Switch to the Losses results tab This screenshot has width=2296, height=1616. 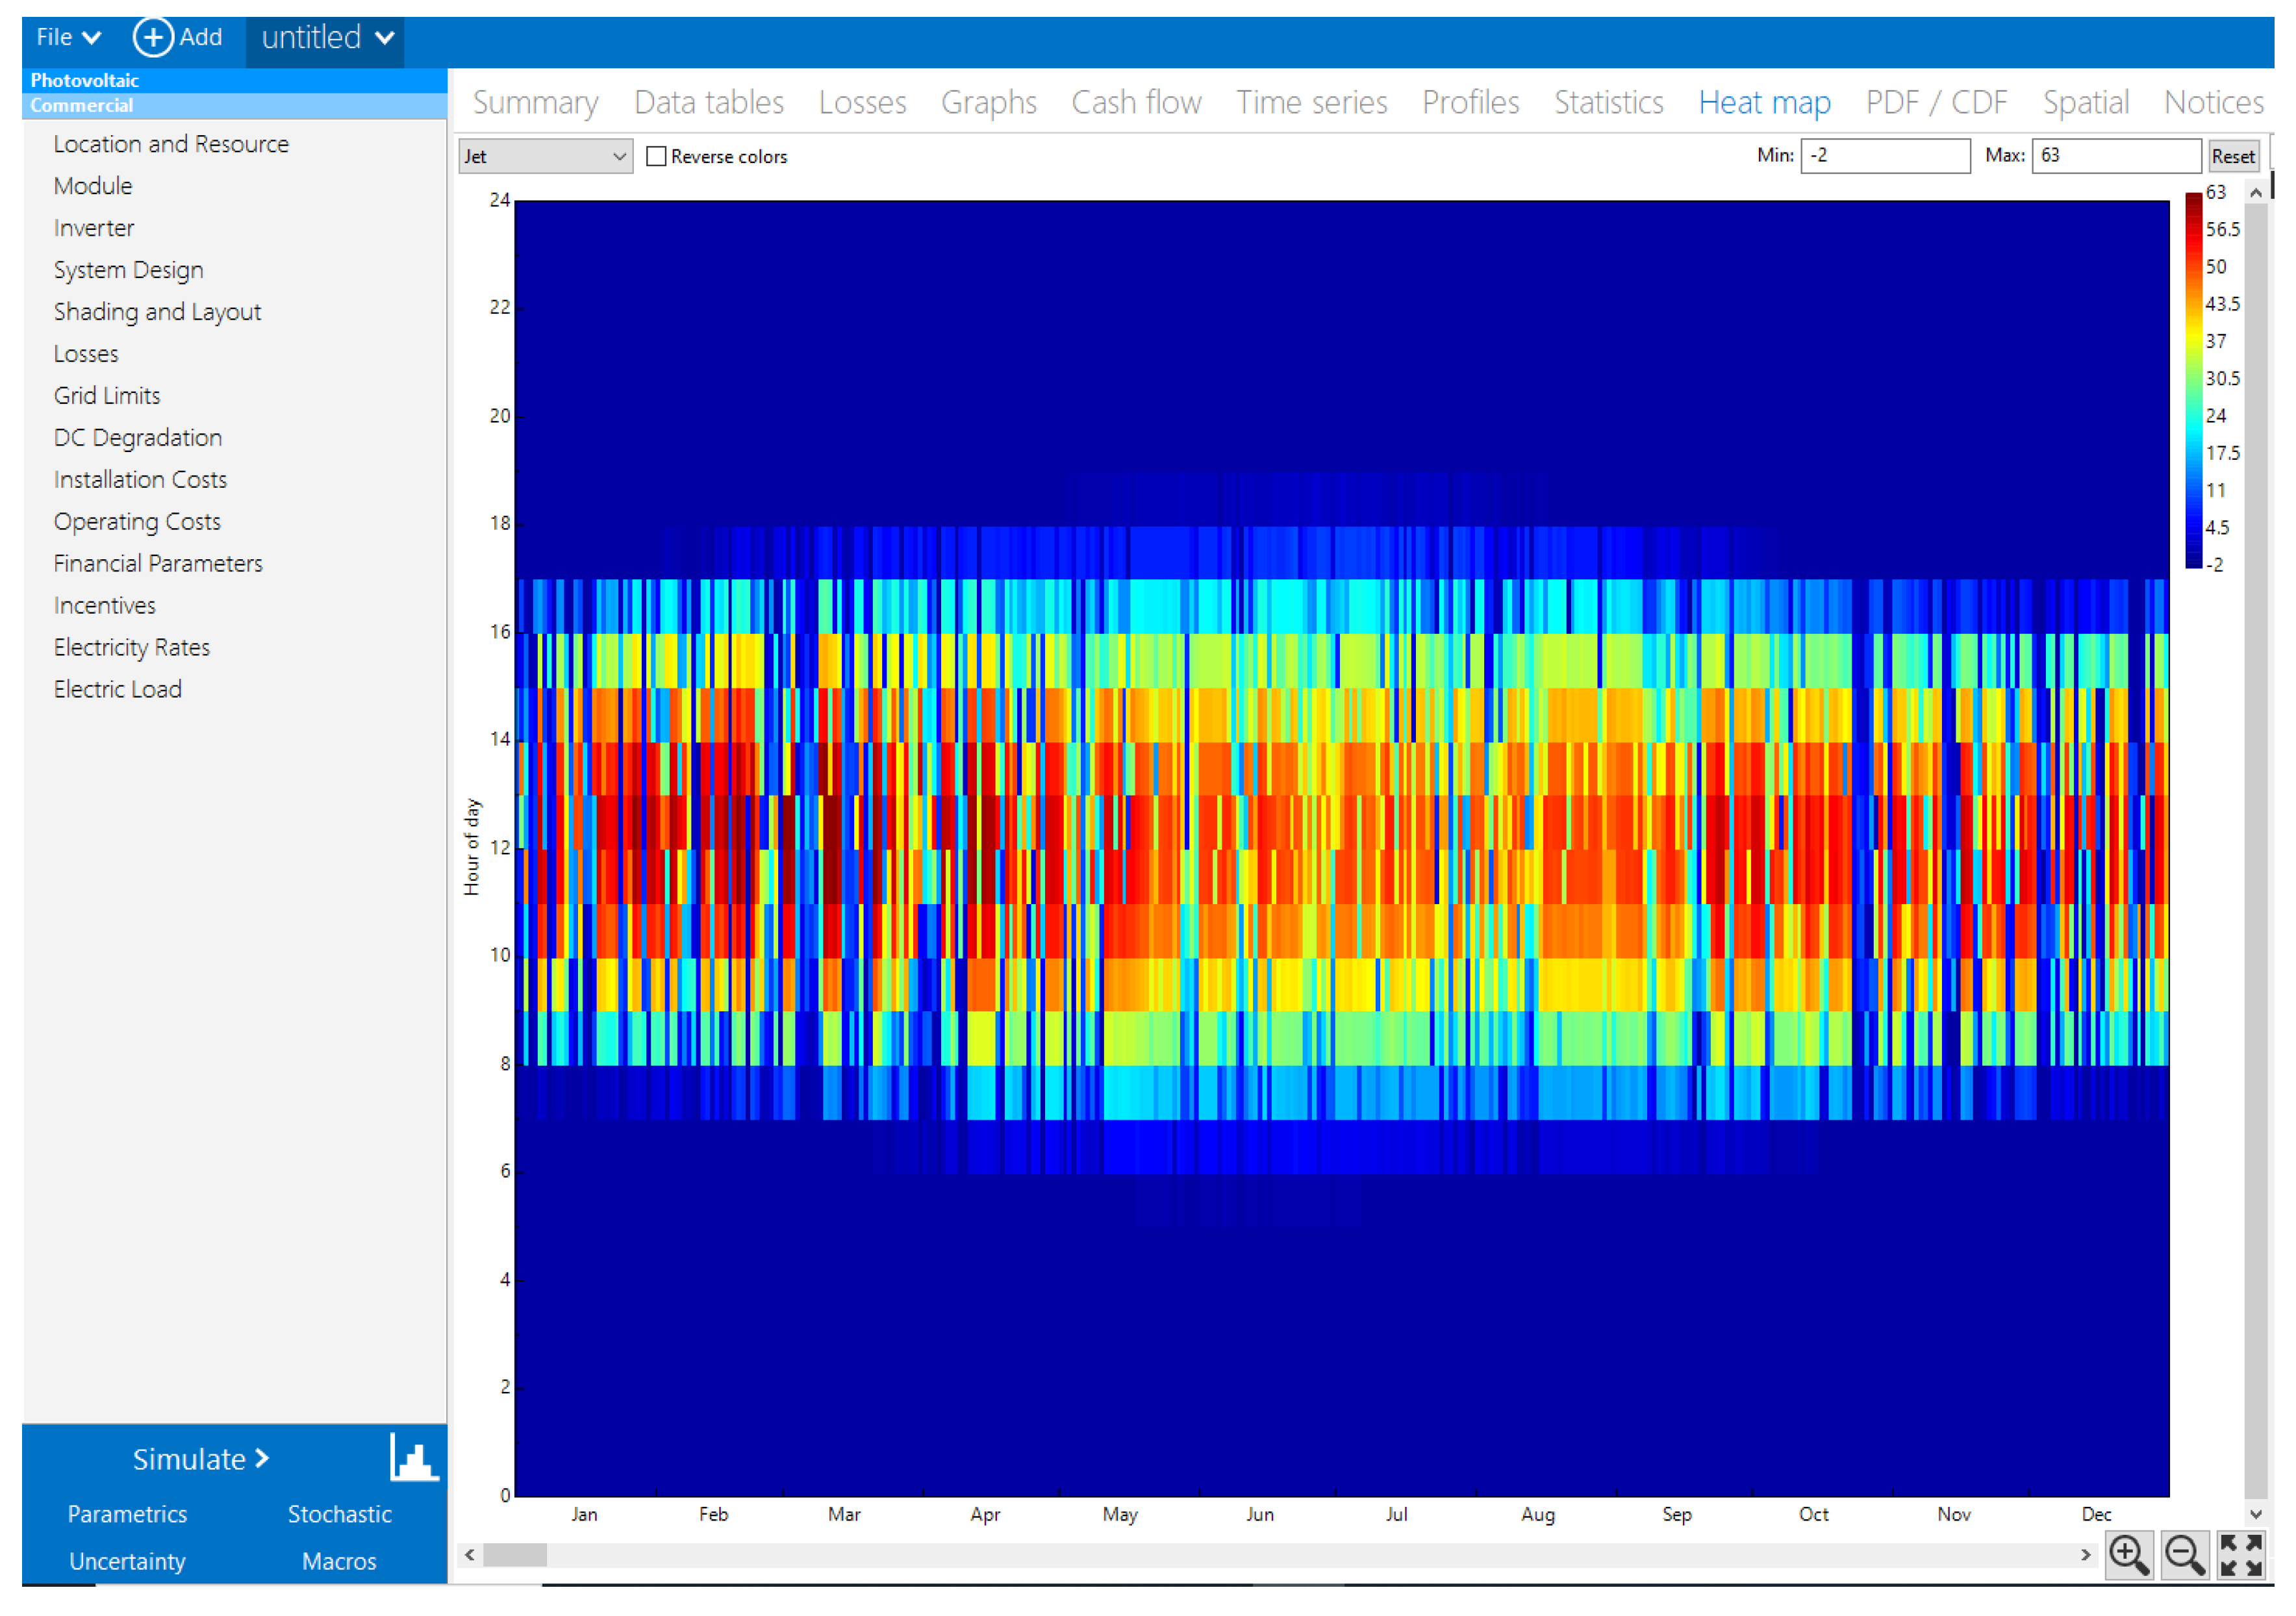862,103
